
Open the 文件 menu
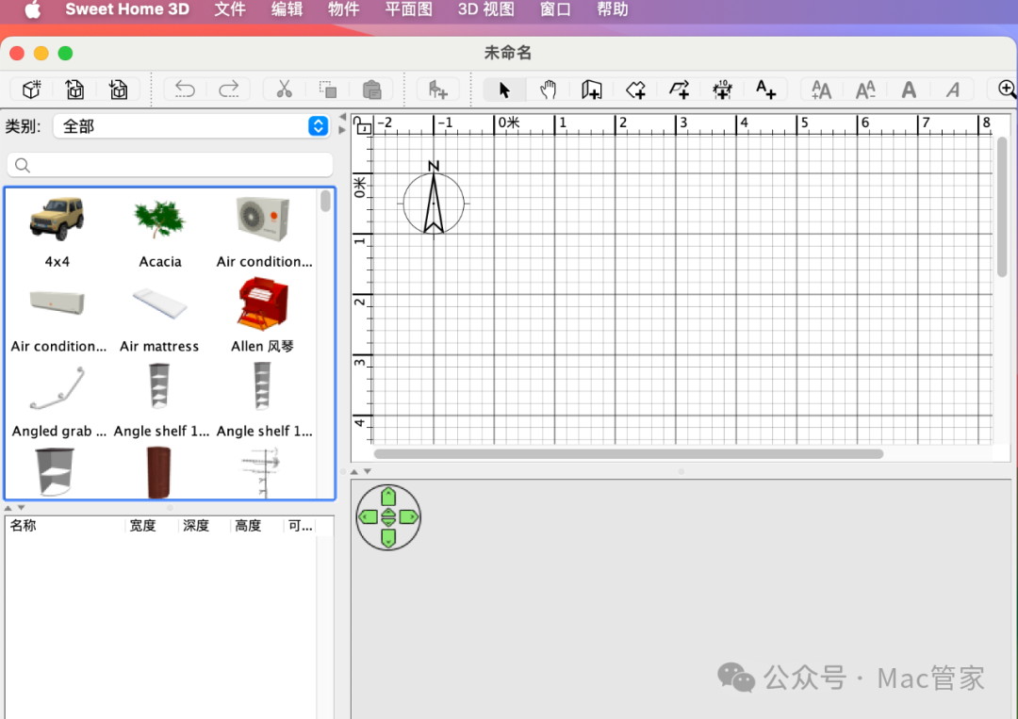coord(230,9)
